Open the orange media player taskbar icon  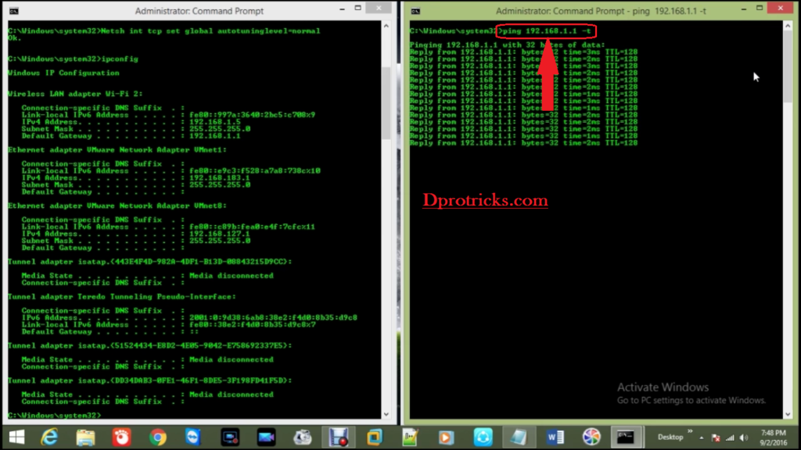445,437
